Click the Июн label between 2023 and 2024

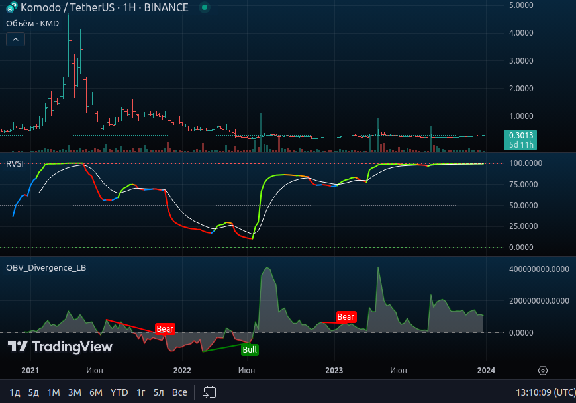pos(399,371)
